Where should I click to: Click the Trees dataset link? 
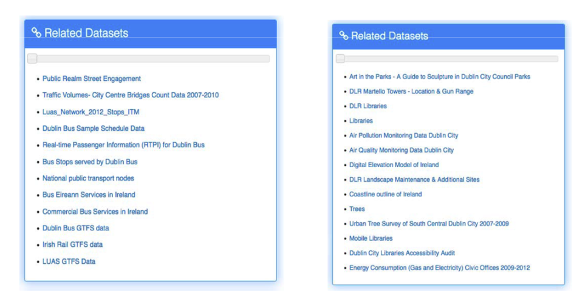tap(357, 209)
